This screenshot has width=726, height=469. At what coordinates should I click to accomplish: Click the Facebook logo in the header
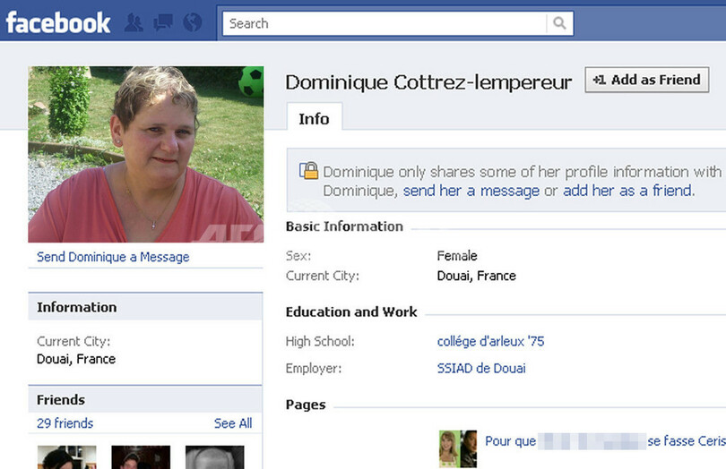click(58, 22)
